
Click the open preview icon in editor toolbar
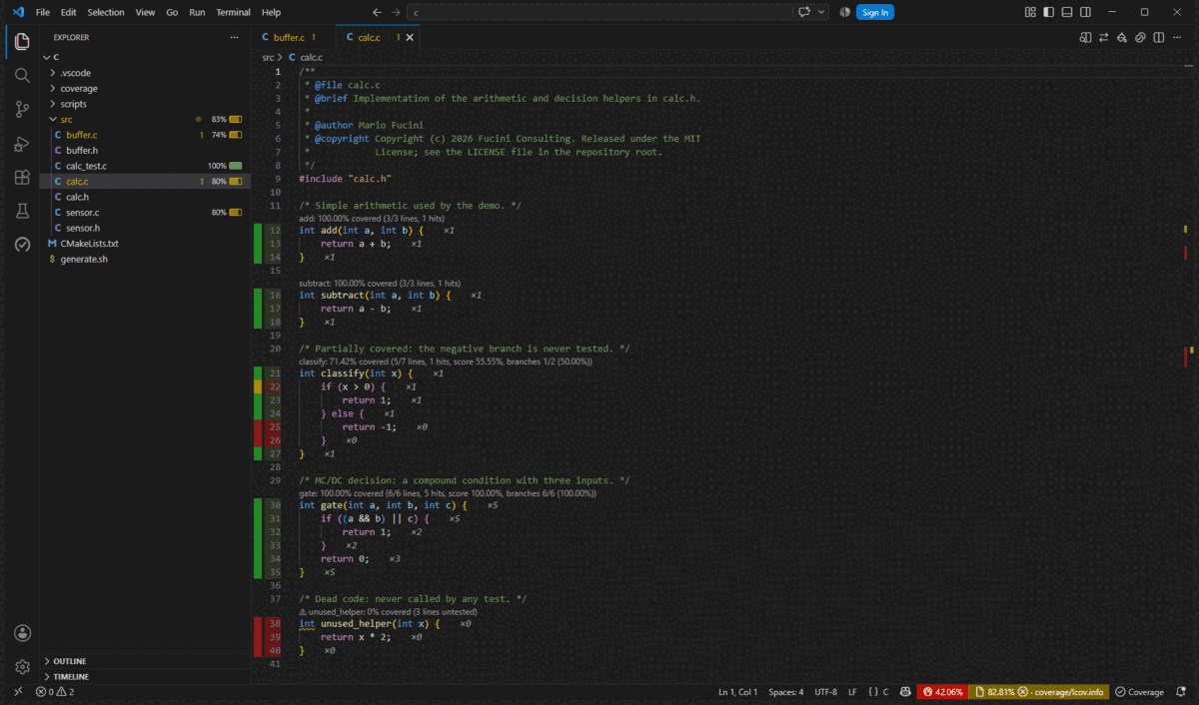(1085, 37)
